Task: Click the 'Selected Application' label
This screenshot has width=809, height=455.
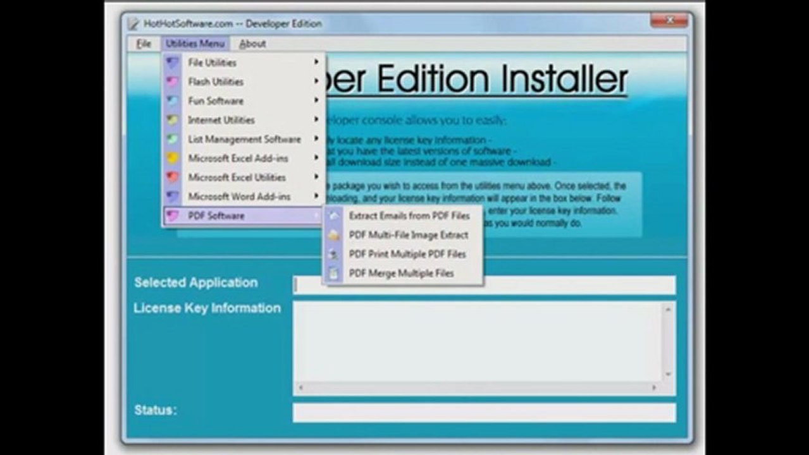Action: pyautogui.click(x=196, y=282)
